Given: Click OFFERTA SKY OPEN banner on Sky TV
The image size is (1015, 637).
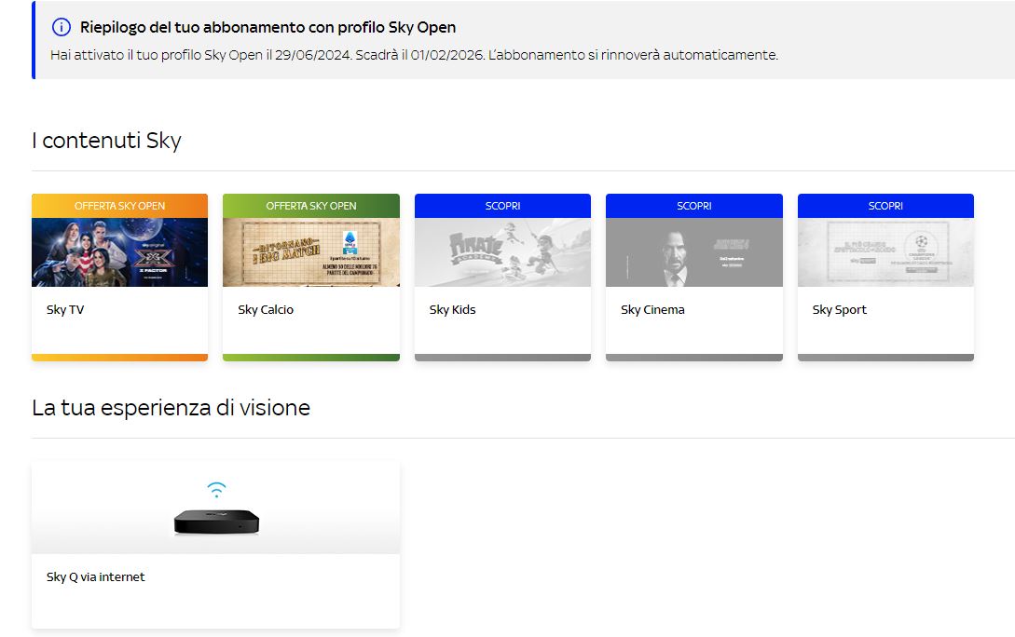Looking at the screenshot, I should 119,206.
